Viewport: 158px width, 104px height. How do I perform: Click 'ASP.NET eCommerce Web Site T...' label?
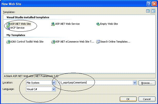(x=75, y=42)
